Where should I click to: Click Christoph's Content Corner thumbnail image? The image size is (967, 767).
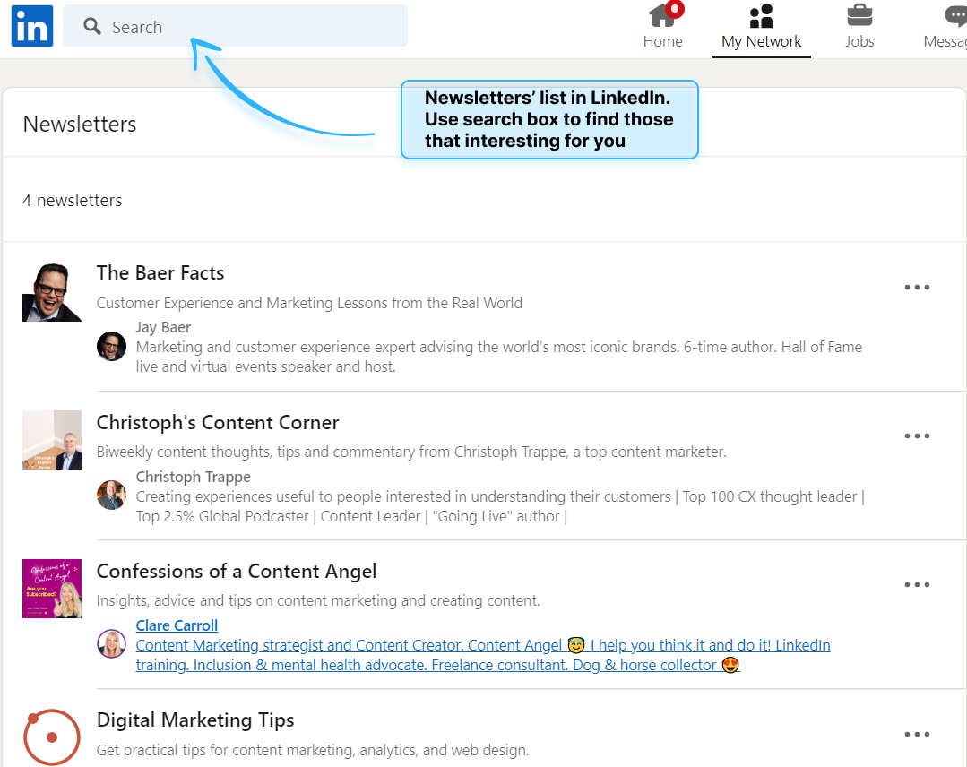pos(52,440)
